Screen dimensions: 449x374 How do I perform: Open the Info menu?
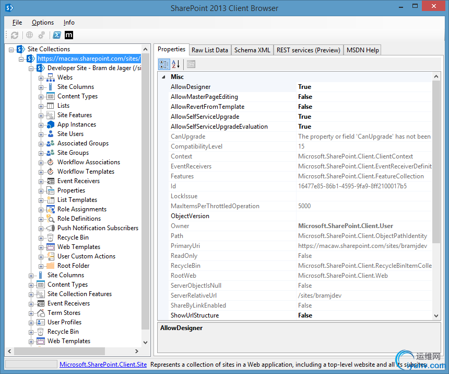(x=69, y=22)
